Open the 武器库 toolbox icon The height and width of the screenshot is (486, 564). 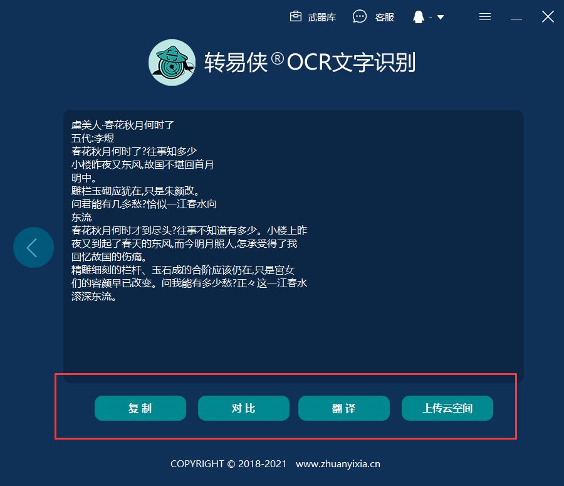296,16
